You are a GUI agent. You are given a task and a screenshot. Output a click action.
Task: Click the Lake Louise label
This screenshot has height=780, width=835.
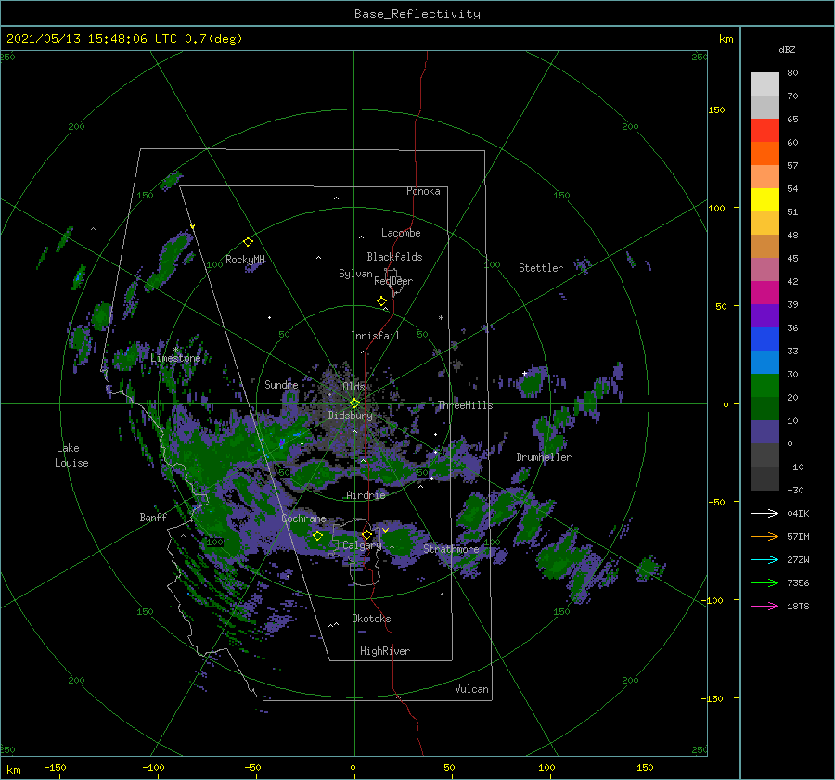click(x=71, y=455)
